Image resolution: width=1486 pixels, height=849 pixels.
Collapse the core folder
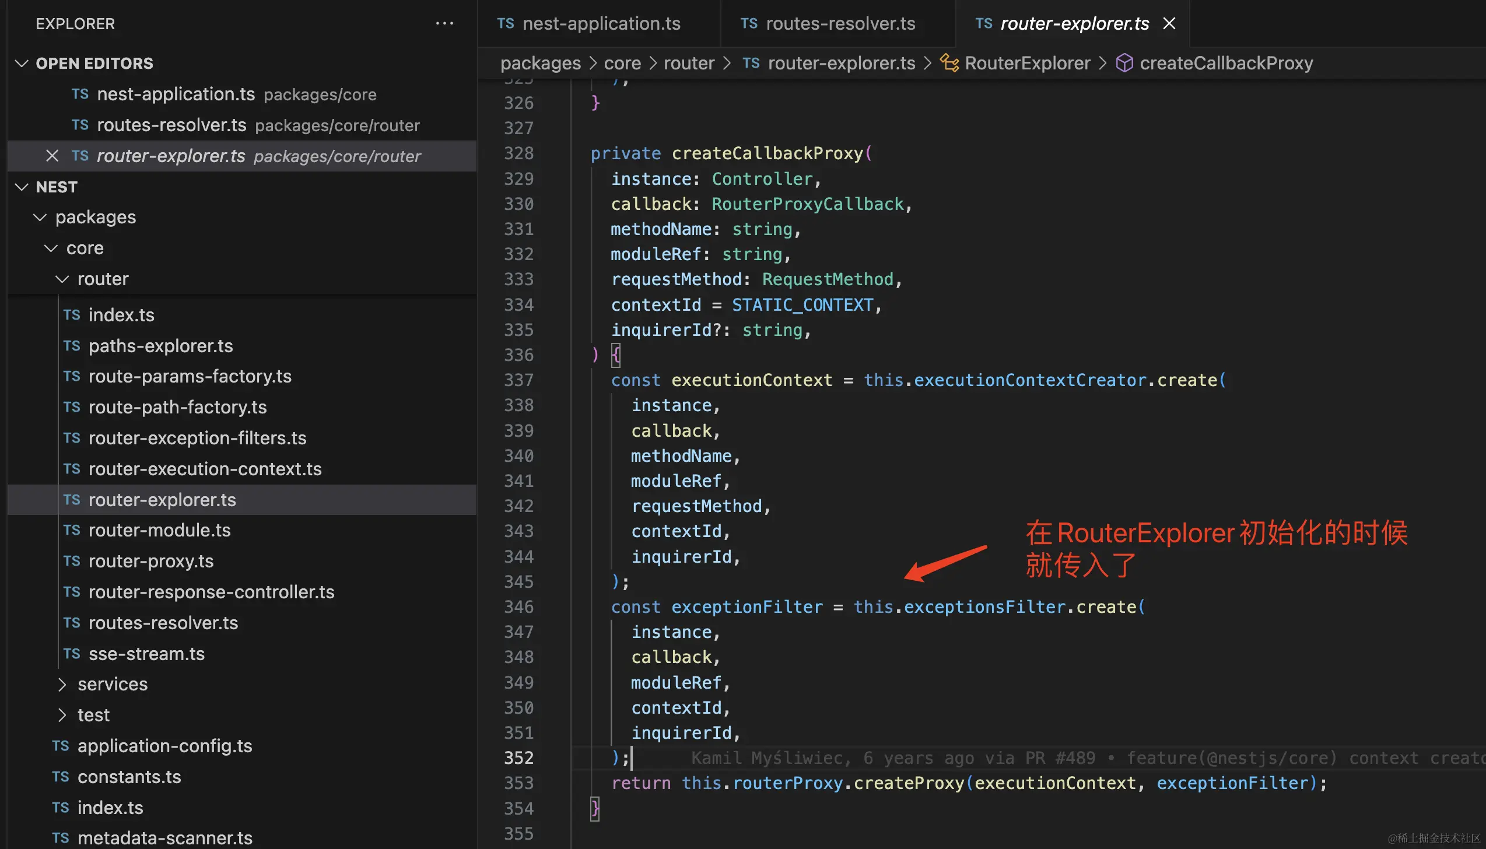51,248
